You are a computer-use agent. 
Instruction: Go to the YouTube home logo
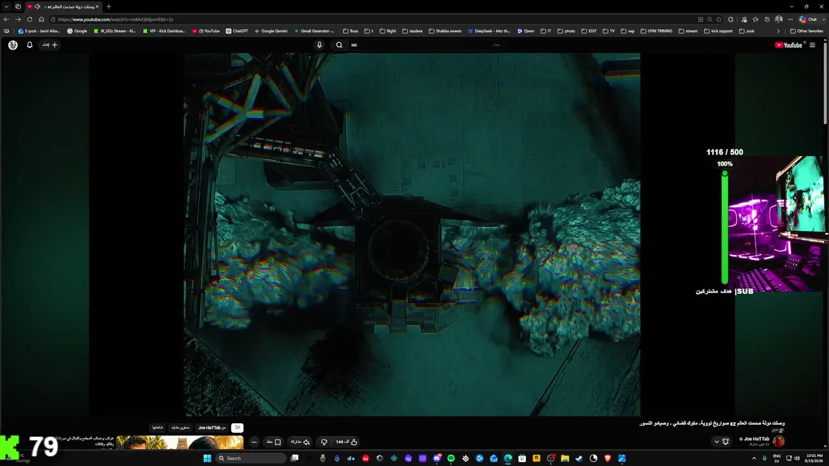[788, 45]
